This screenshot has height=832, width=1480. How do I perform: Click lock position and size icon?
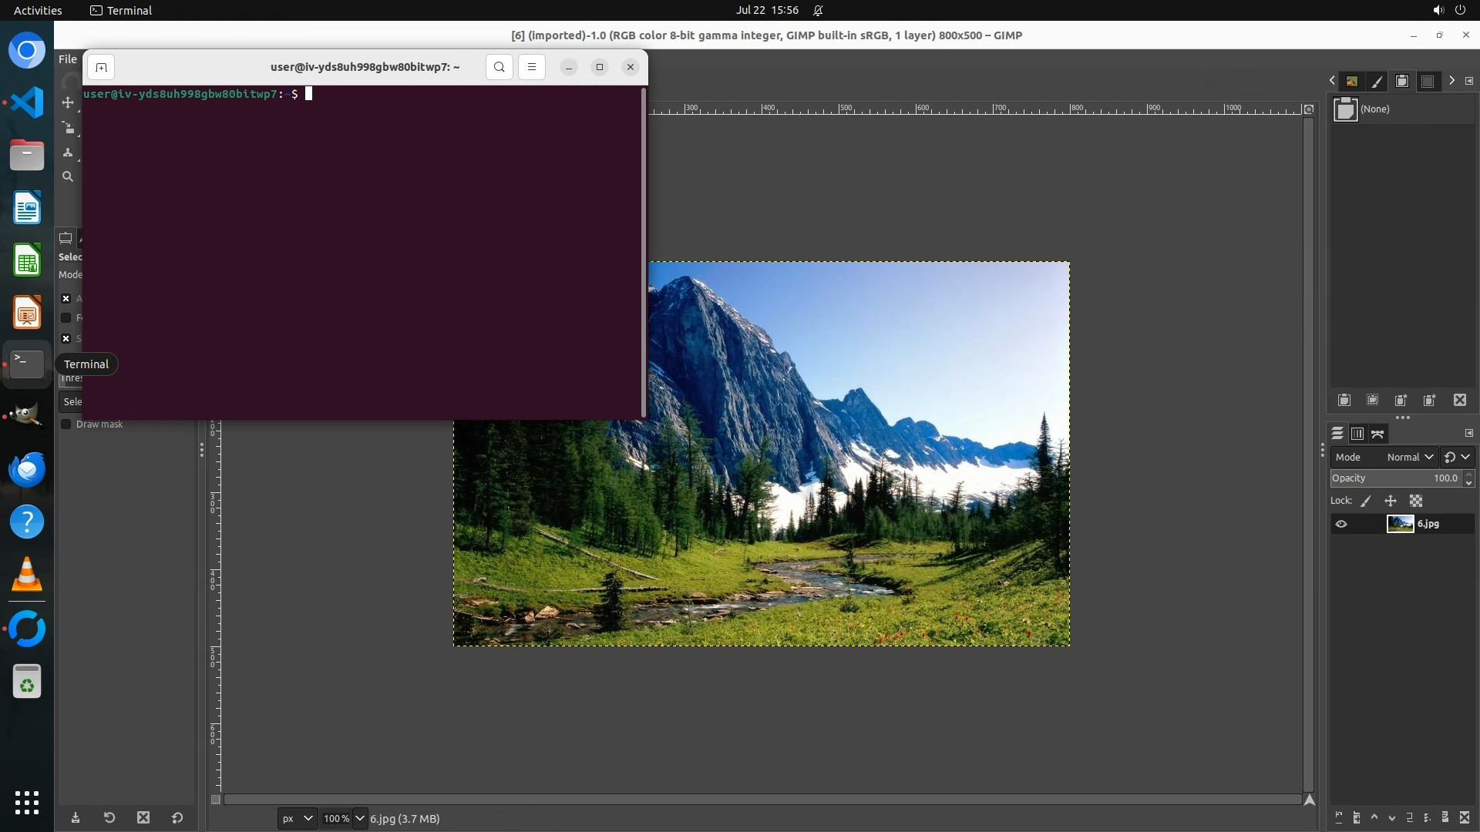click(1391, 501)
